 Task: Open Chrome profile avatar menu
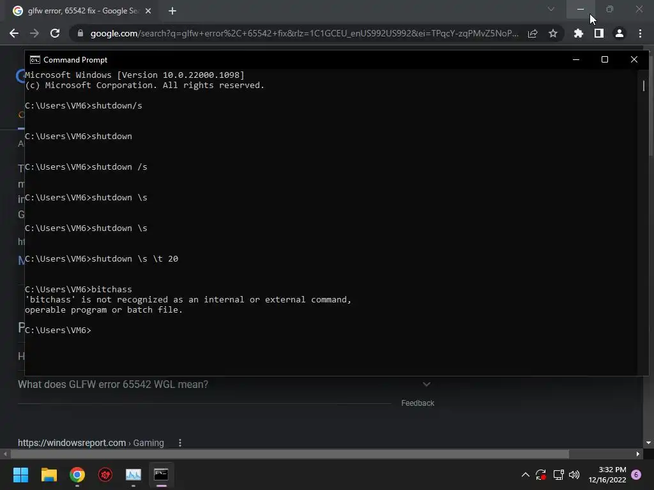620,33
